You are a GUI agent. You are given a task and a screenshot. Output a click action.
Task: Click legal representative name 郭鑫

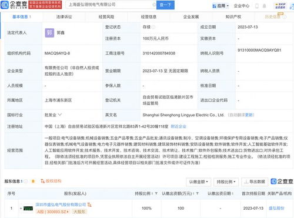click(x=61, y=33)
